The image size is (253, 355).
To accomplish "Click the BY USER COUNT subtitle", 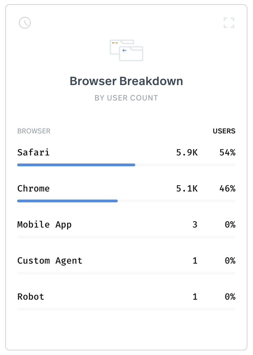I will [x=126, y=98].
